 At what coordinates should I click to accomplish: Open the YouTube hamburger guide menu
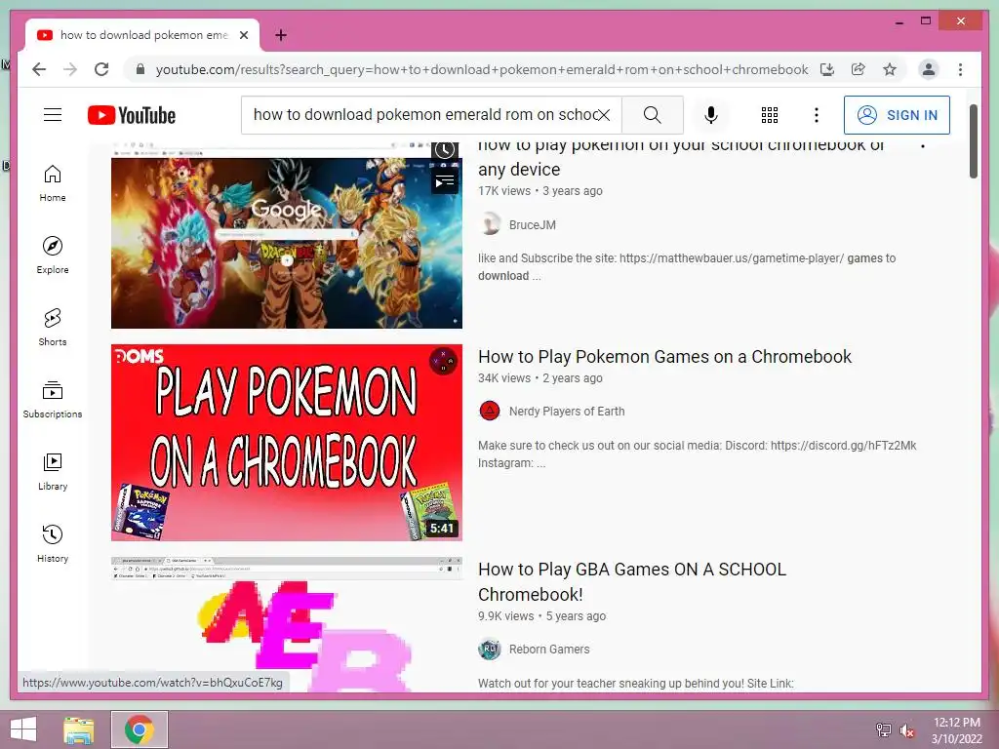53,115
